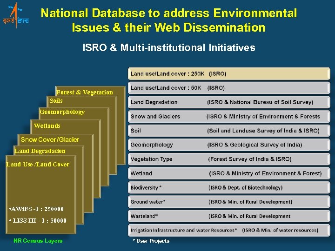Click the 'National Database to address Environmental' title
Image resolution: width=335 pixels, height=251 pixels.
[169, 13]
